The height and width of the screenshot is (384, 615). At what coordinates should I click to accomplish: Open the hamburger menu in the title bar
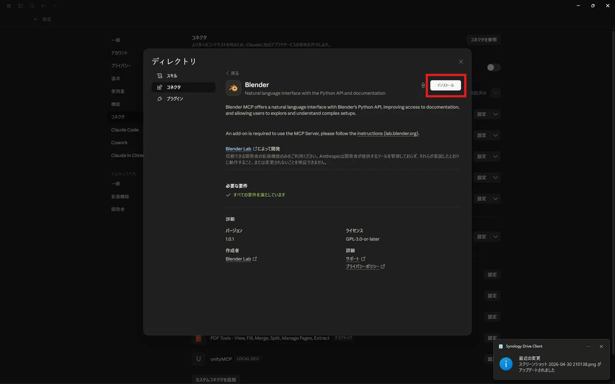[9, 6]
